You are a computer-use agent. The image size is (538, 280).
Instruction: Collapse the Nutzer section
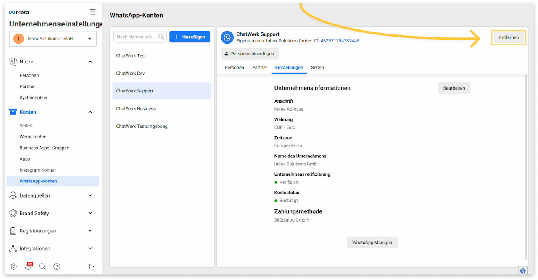90,62
